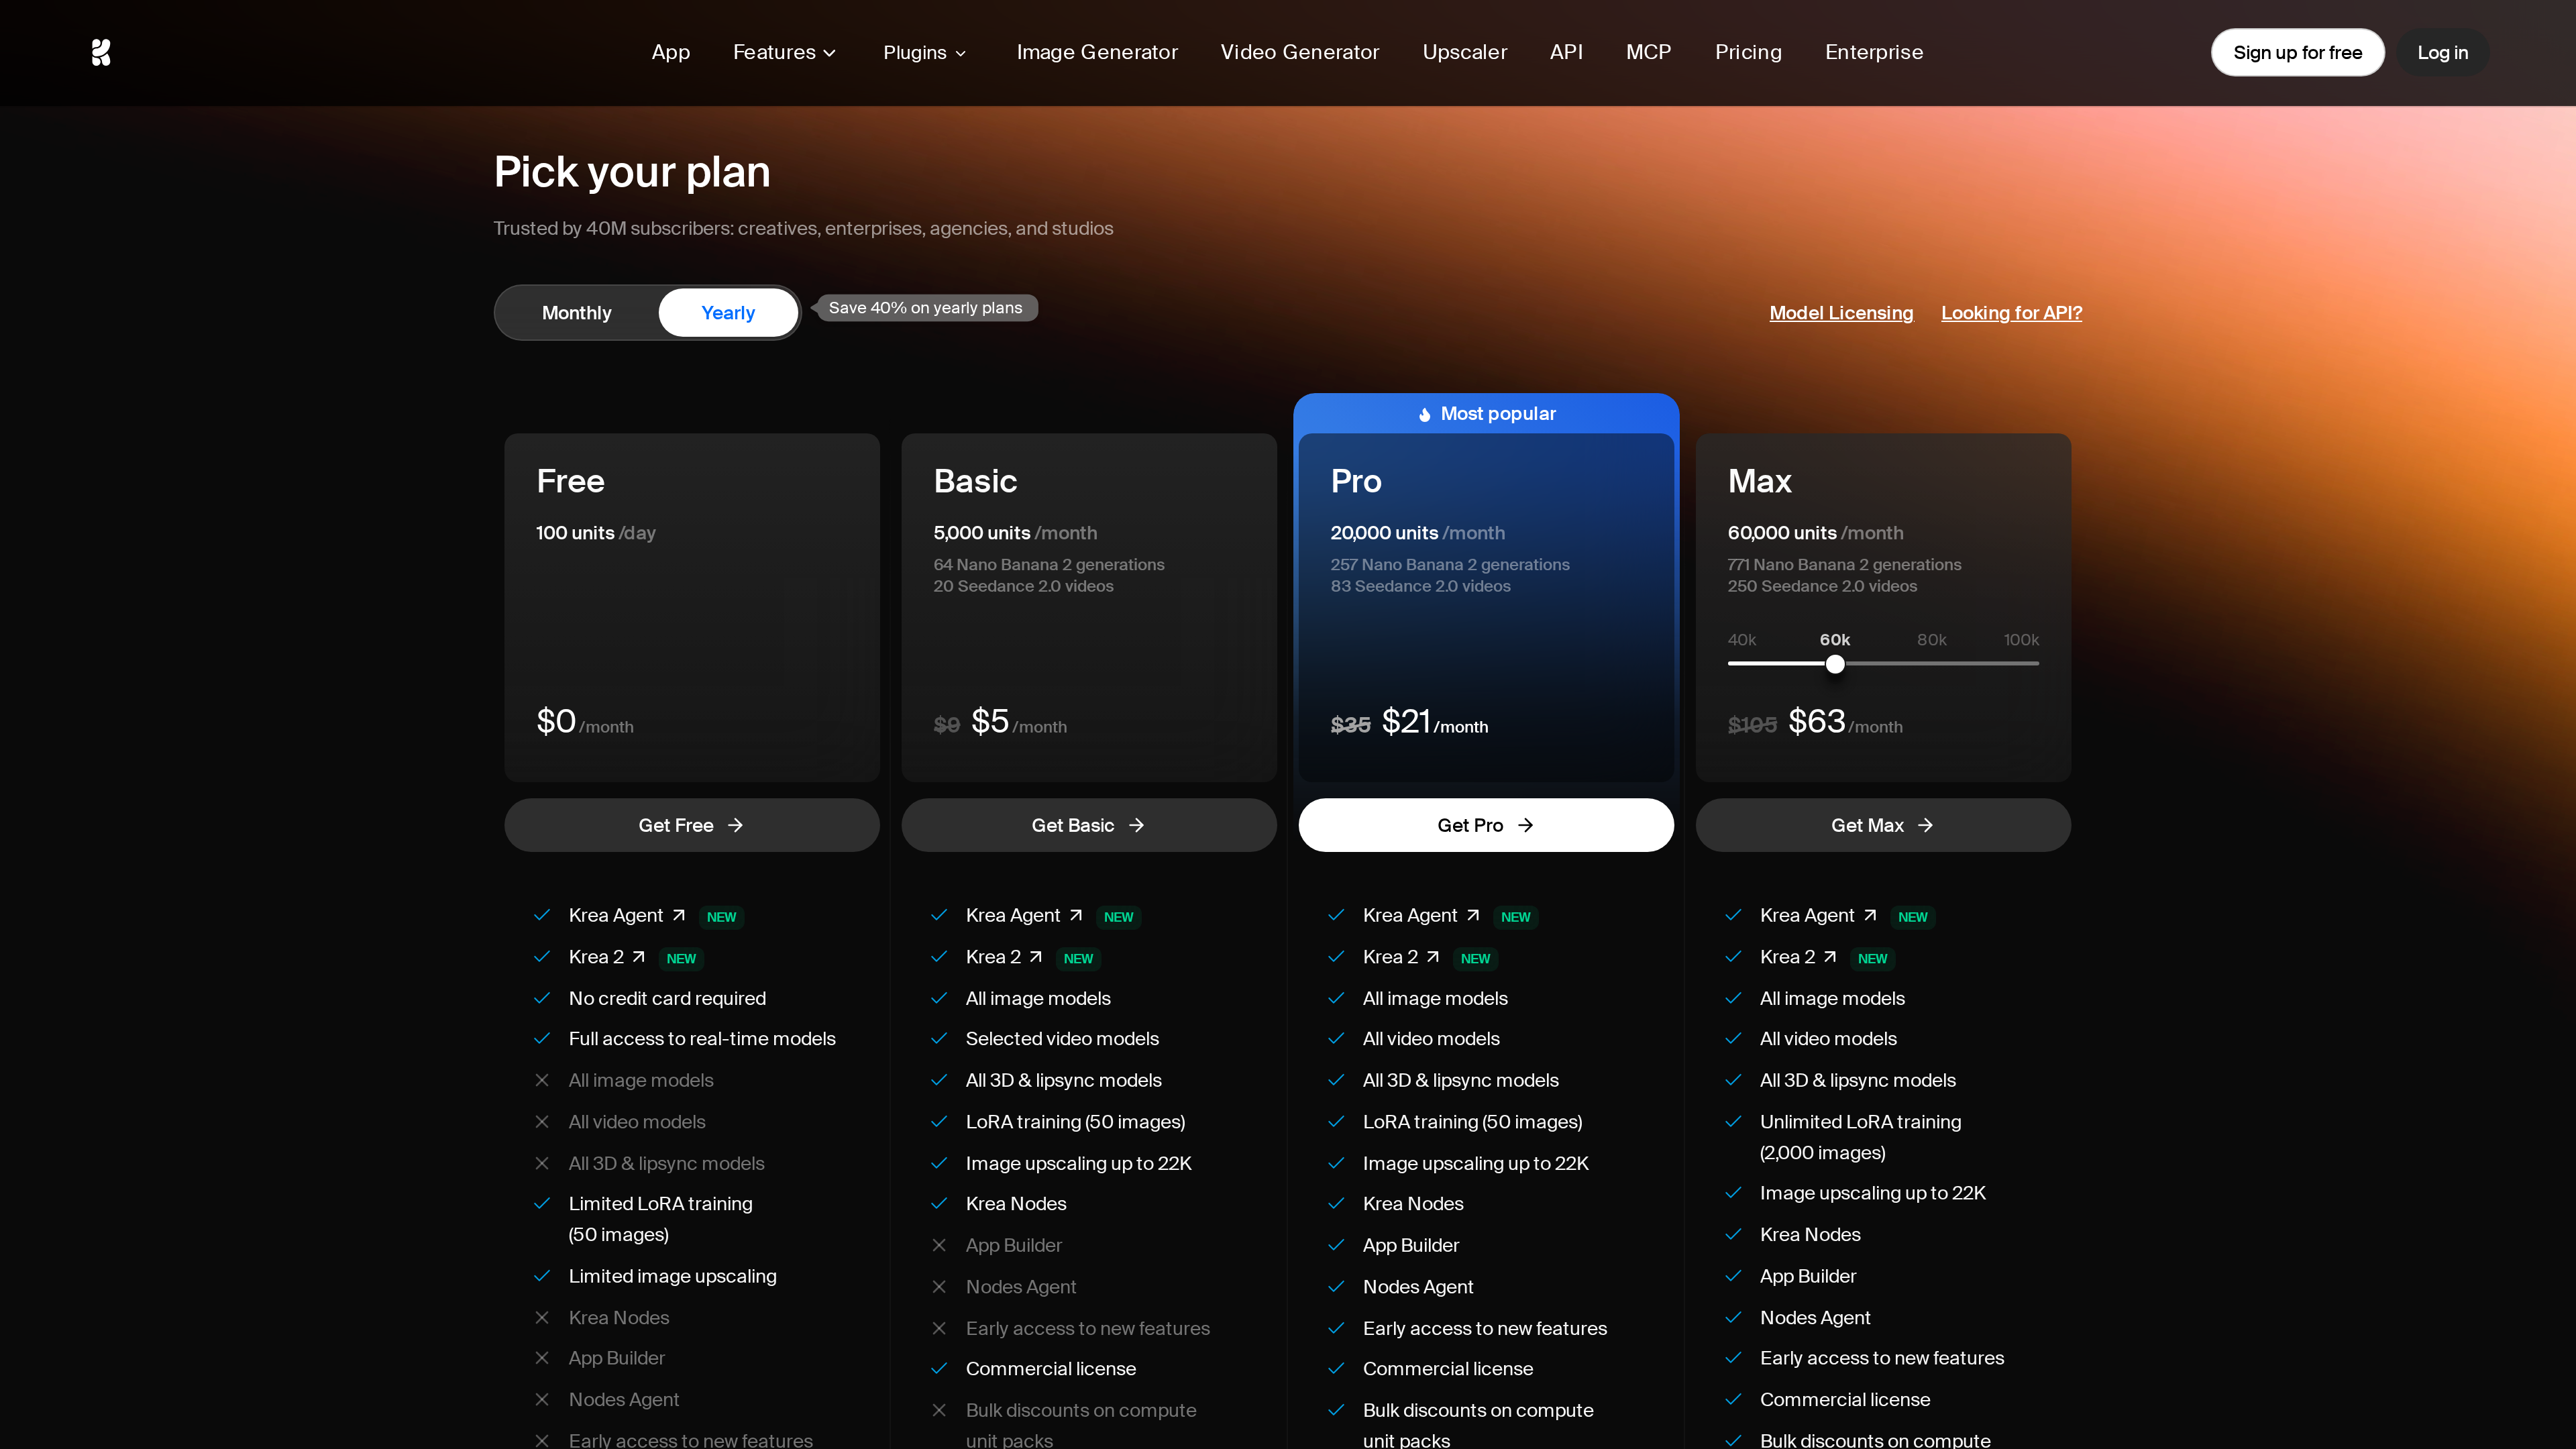Click the arrow icon in Get Free button
Viewport: 2576px width, 1449px height.
(735, 825)
